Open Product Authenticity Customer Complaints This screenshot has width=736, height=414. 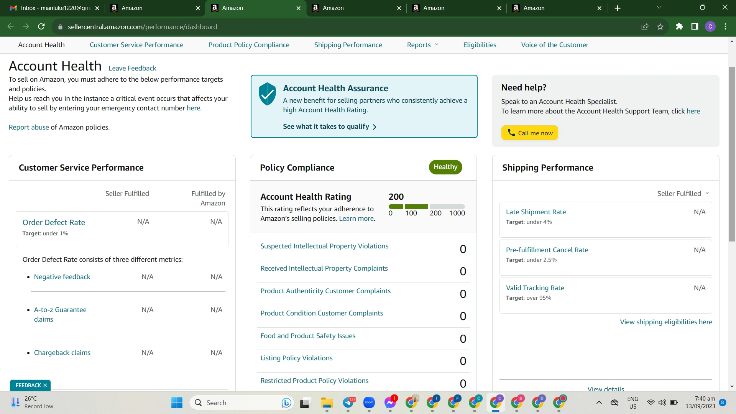[325, 291]
